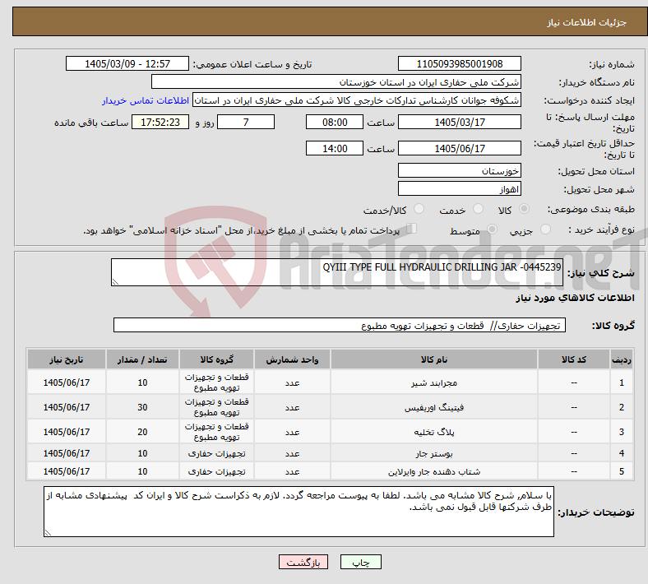648x584 pixels.
Task: Click the گروه کالا column header
Action: pyautogui.click(x=216, y=359)
